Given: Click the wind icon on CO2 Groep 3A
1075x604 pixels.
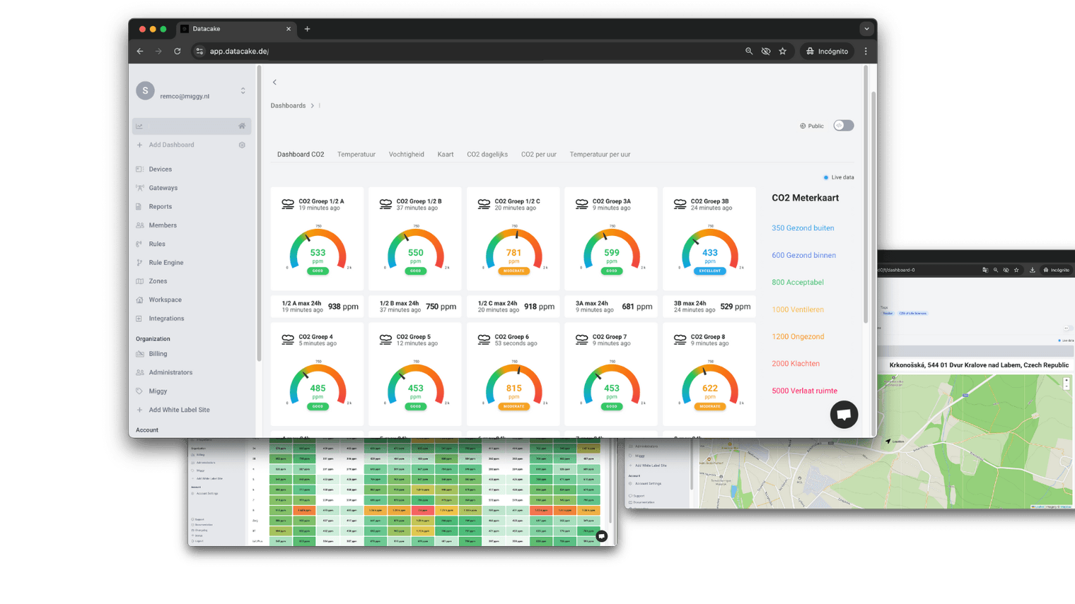Looking at the screenshot, I should pos(581,204).
